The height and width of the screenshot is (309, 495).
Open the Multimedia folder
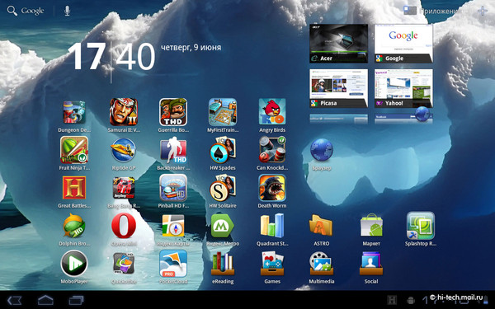coord(322,264)
